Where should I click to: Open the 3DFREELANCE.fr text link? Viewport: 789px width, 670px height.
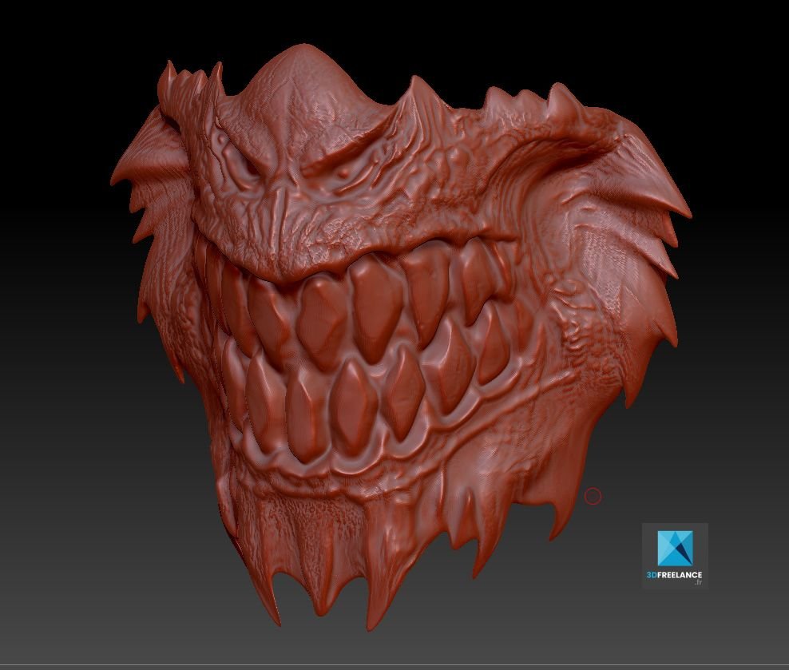click(675, 576)
